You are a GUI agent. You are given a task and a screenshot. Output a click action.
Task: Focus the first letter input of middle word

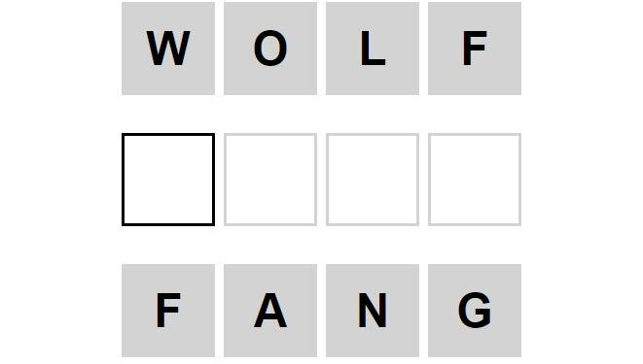168,180
